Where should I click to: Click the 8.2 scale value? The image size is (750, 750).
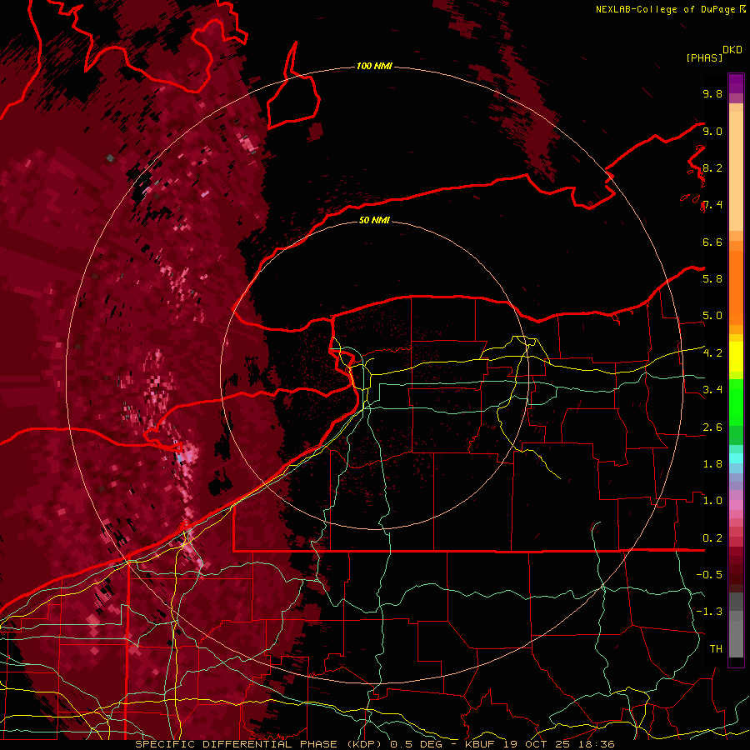712,167
